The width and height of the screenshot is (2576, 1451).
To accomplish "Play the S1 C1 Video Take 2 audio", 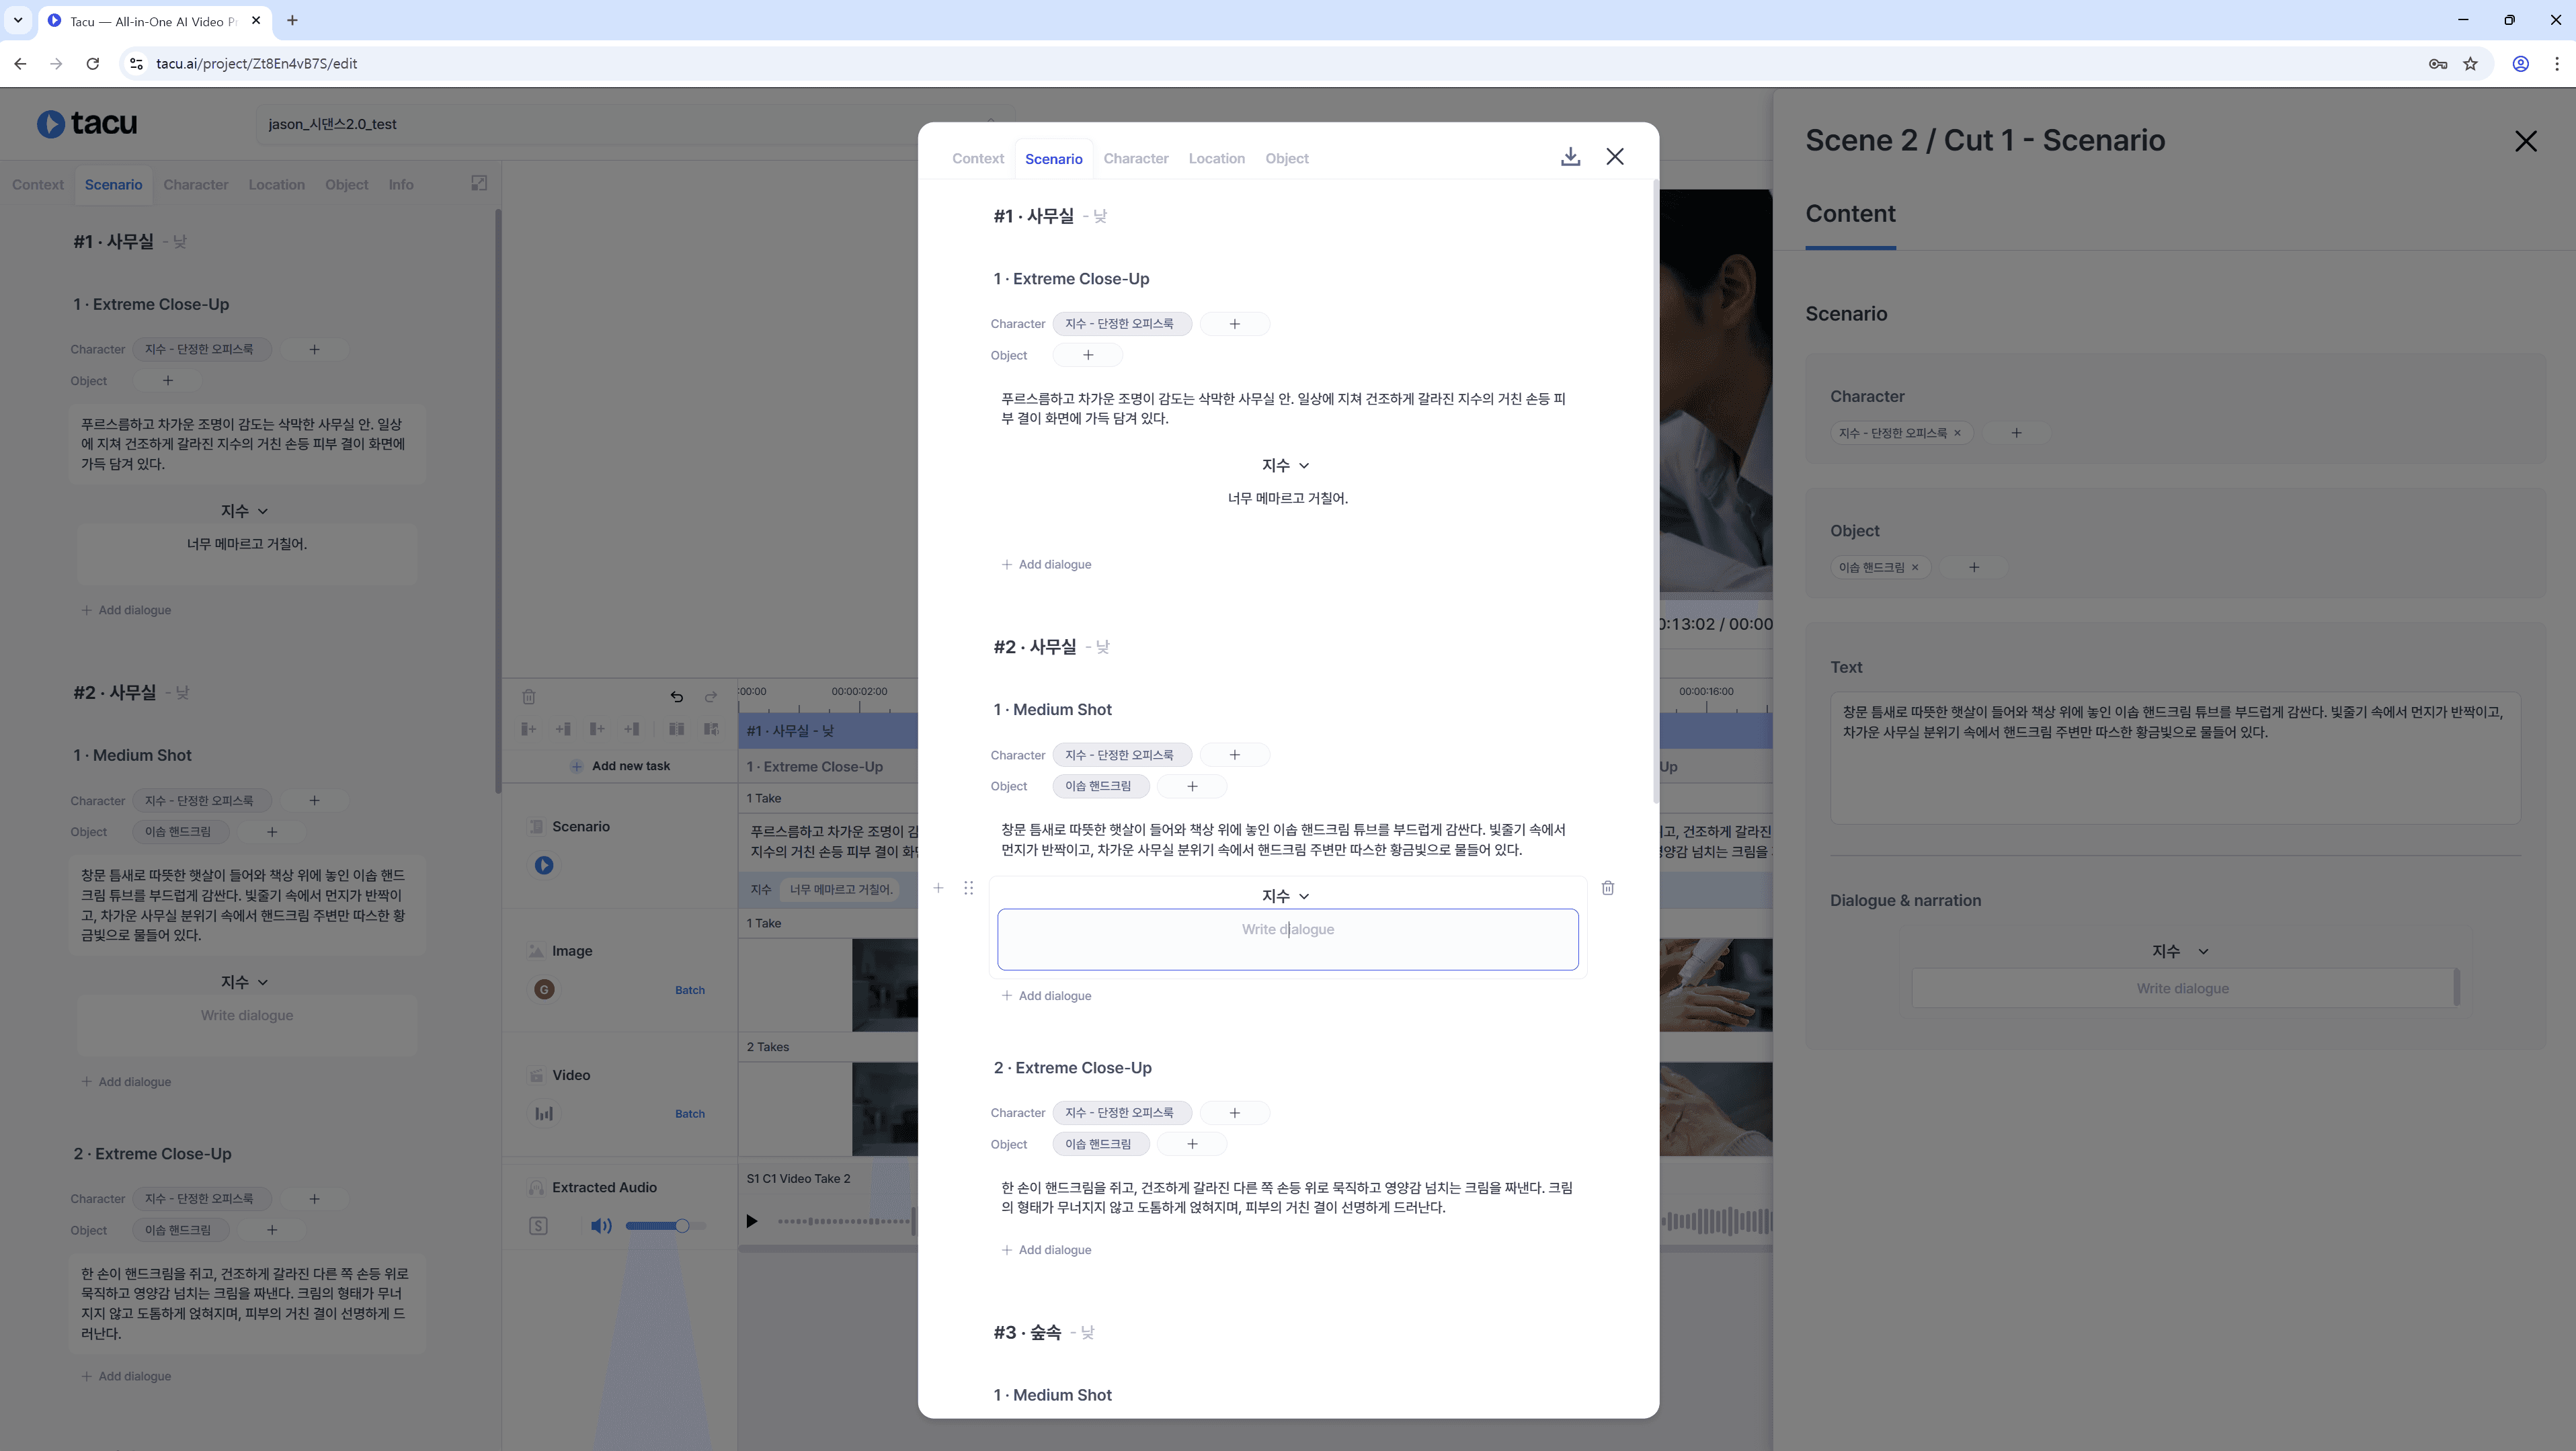I will 752,1221.
